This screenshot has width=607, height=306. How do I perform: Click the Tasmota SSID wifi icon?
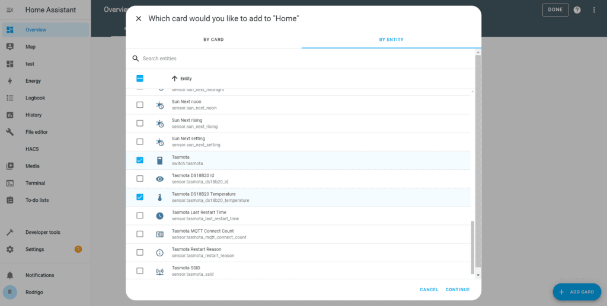tap(160, 271)
